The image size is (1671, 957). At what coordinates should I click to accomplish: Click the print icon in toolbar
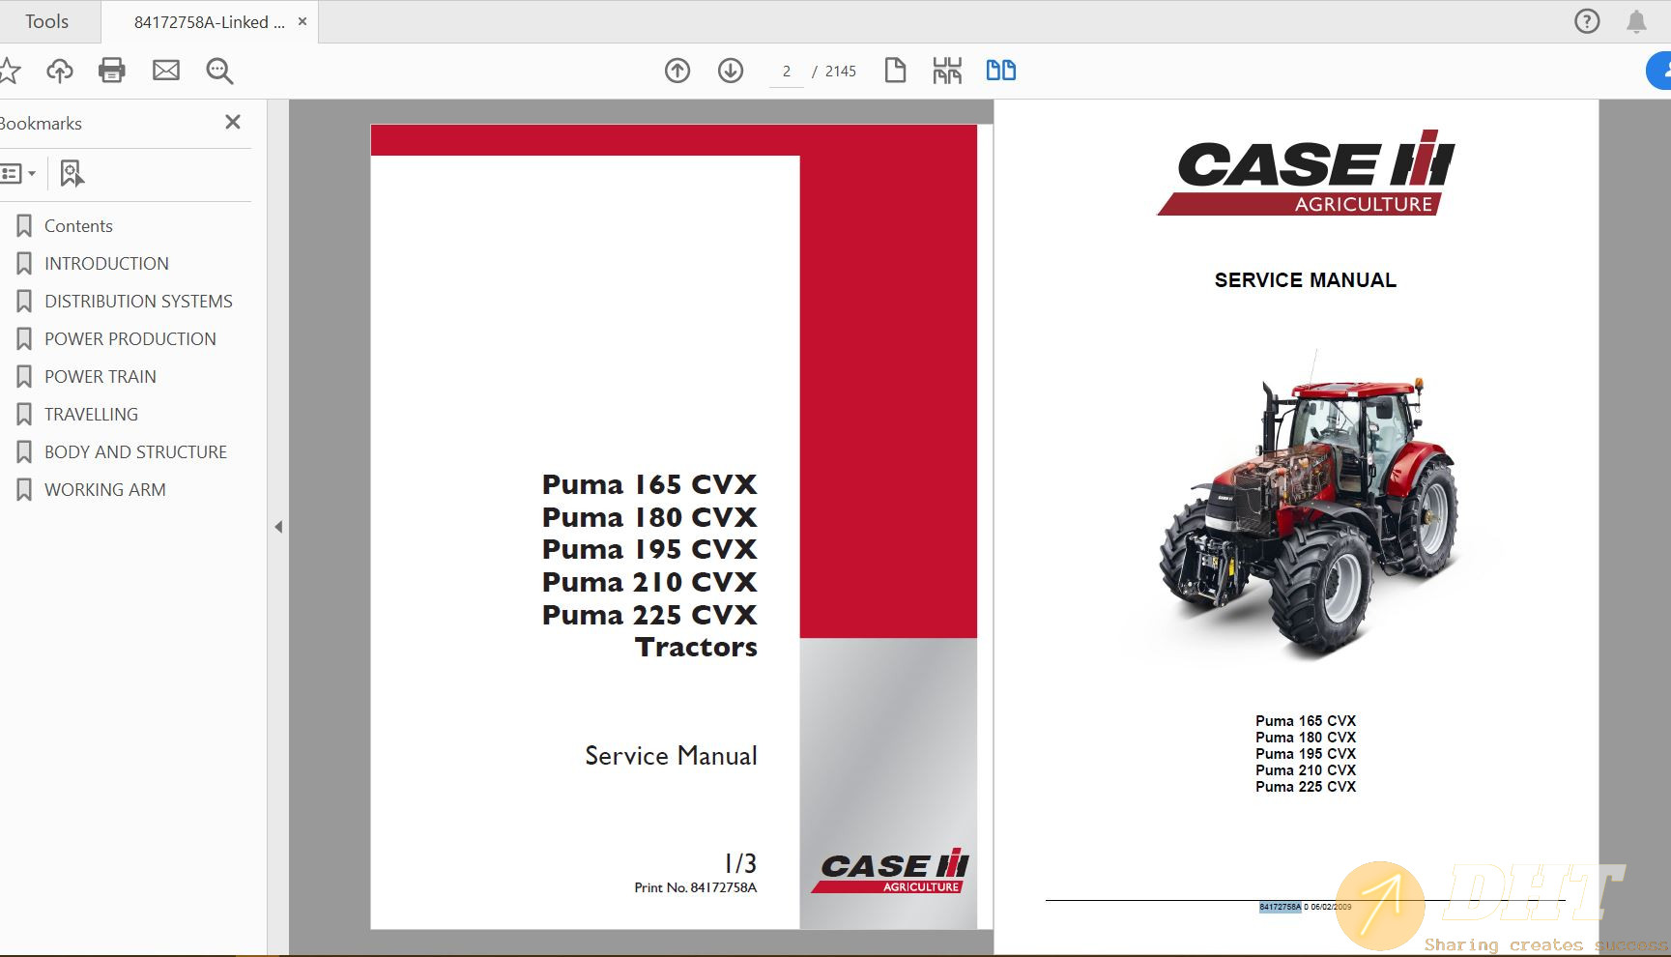click(x=112, y=71)
